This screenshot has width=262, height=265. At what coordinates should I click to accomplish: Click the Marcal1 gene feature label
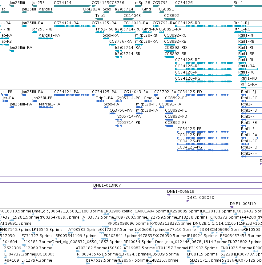45,9
